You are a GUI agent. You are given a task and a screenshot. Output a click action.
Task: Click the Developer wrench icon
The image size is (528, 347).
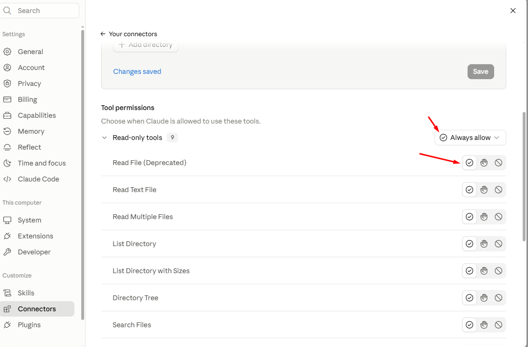(7, 252)
